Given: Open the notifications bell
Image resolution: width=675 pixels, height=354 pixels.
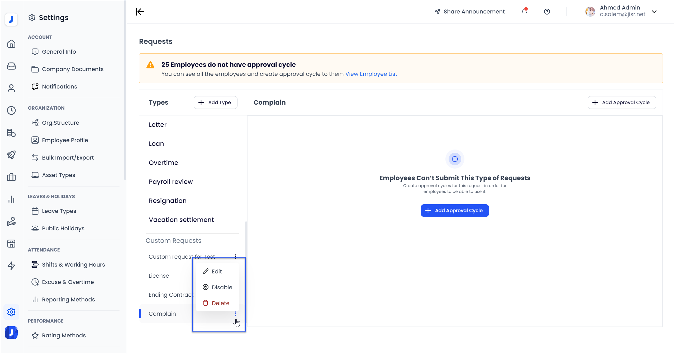Looking at the screenshot, I should coord(524,11).
